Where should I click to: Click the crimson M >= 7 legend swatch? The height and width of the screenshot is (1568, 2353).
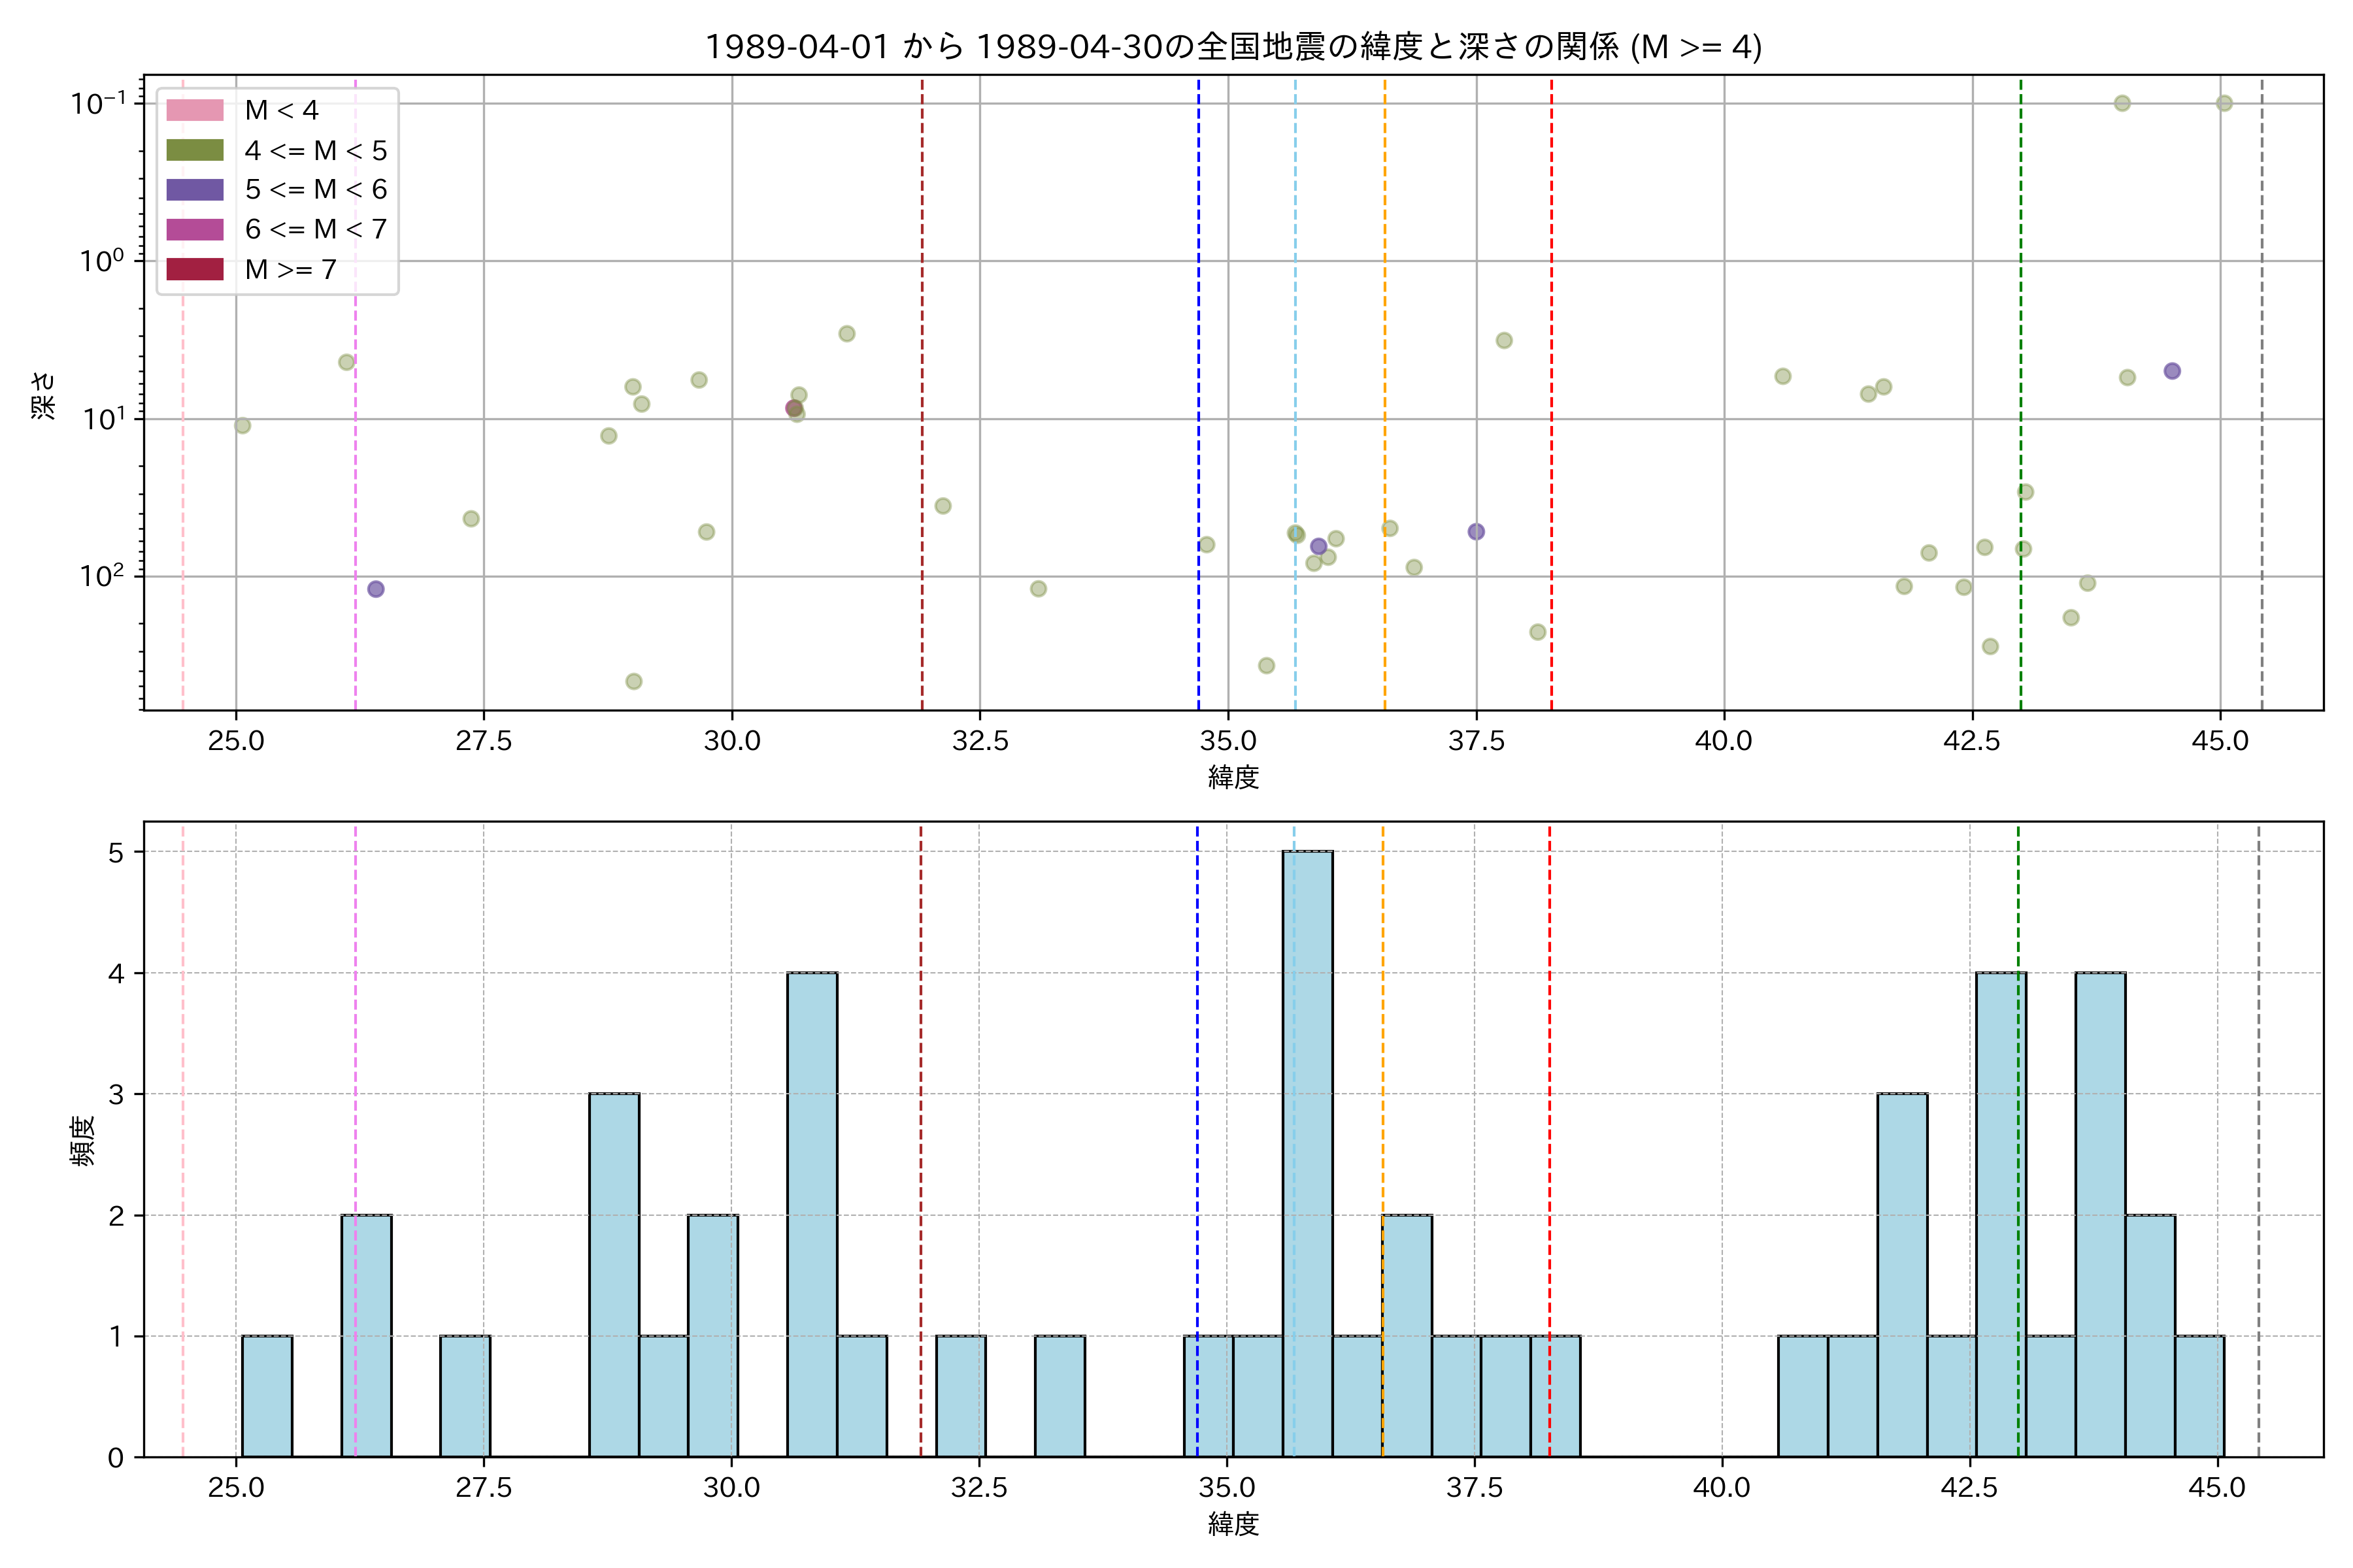click(195, 269)
